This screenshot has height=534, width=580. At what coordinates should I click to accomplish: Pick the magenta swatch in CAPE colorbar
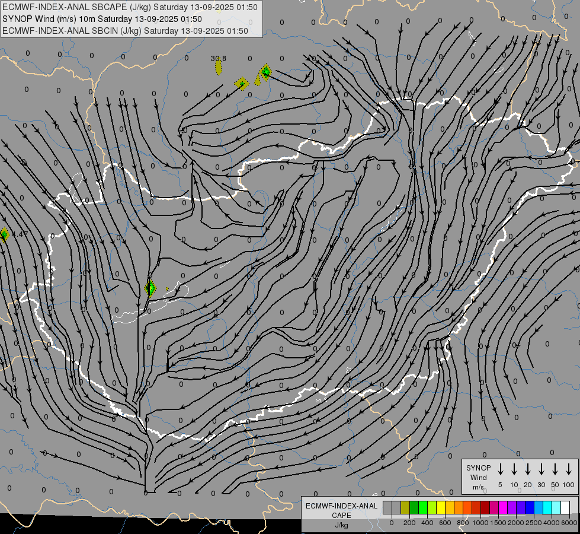(503, 507)
